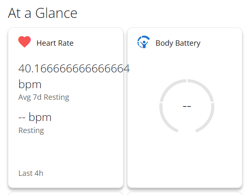Viewport: 249px width, 195px height.
Task: Click the Last 4h label
Action: [x=31, y=173]
